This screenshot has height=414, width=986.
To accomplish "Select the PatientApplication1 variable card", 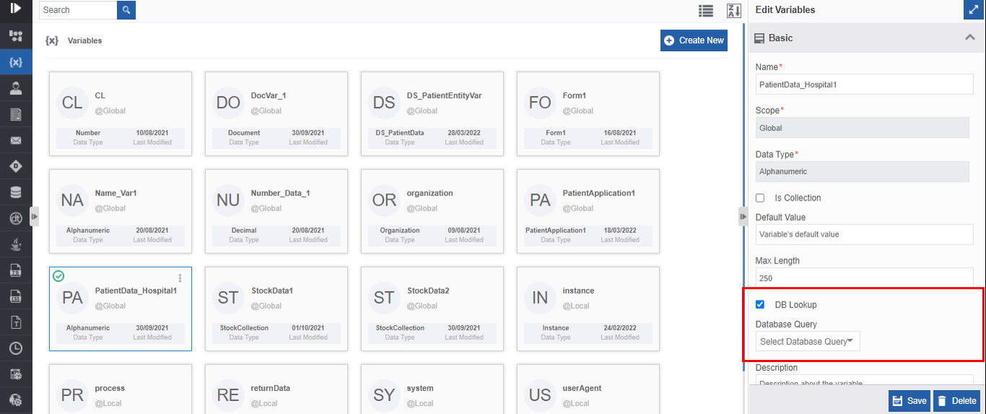I will (588, 211).
